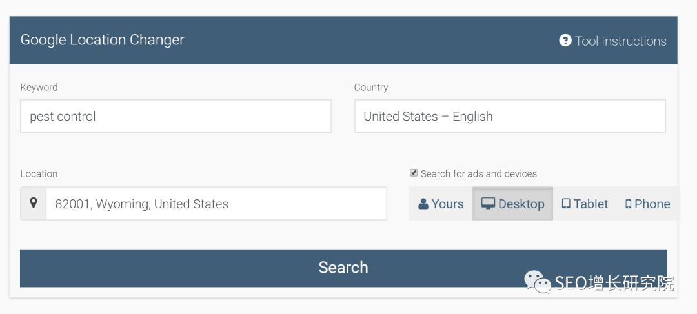Click the Google Location Changer title

click(102, 40)
